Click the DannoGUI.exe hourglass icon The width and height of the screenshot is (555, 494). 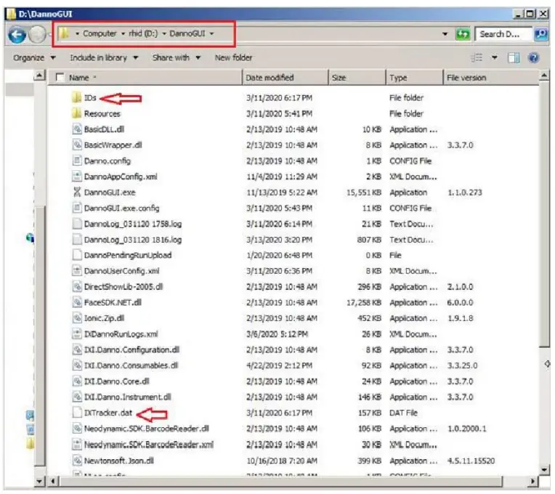point(76,192)
